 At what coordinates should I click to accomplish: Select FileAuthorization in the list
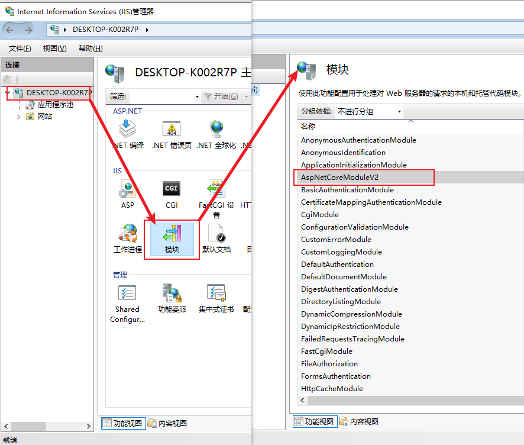pos(329,364)
